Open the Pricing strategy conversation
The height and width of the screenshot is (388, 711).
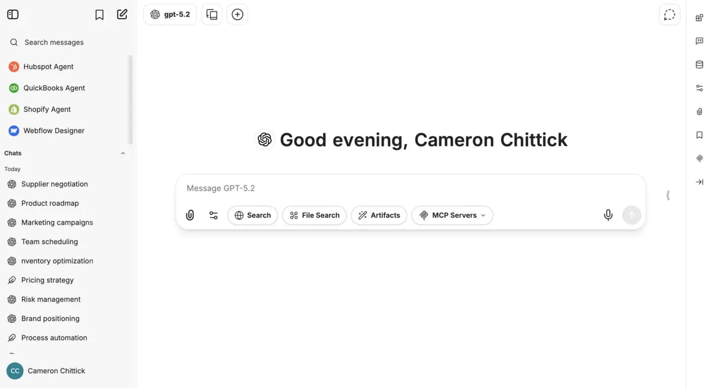pyautogui.click(x=47, y=280)
